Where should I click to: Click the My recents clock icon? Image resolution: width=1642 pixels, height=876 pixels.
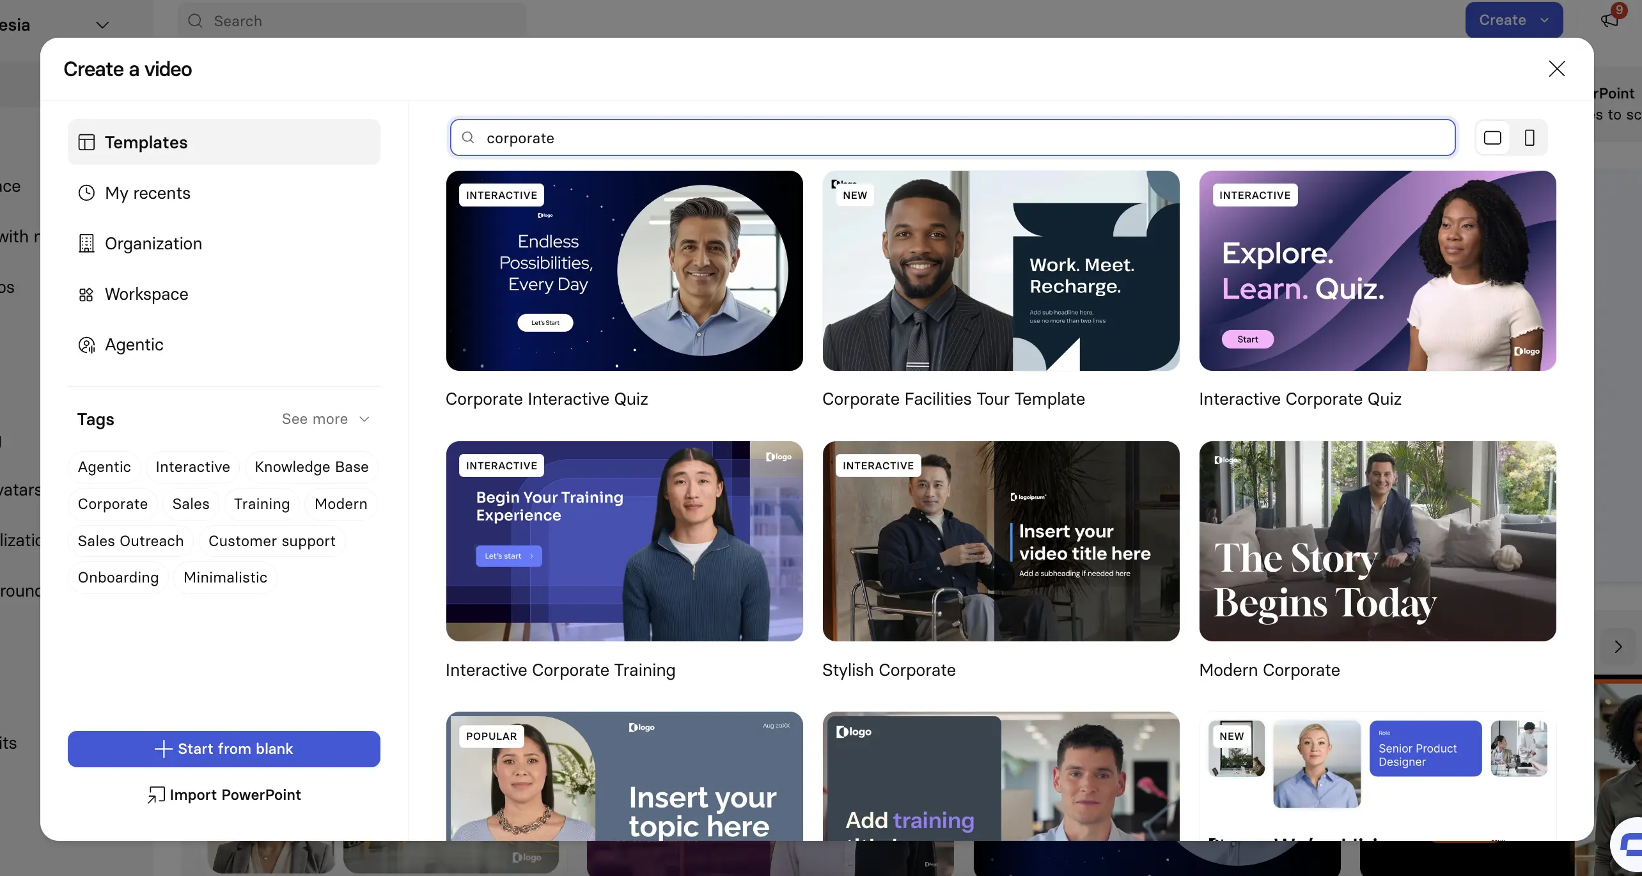click(86, 193)
